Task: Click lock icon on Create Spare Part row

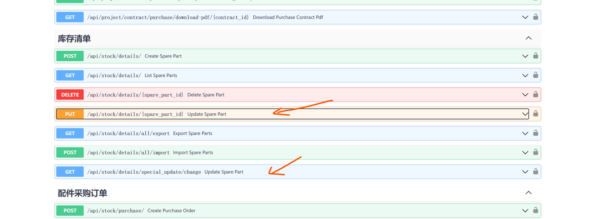Action: (x=535, y=56)
